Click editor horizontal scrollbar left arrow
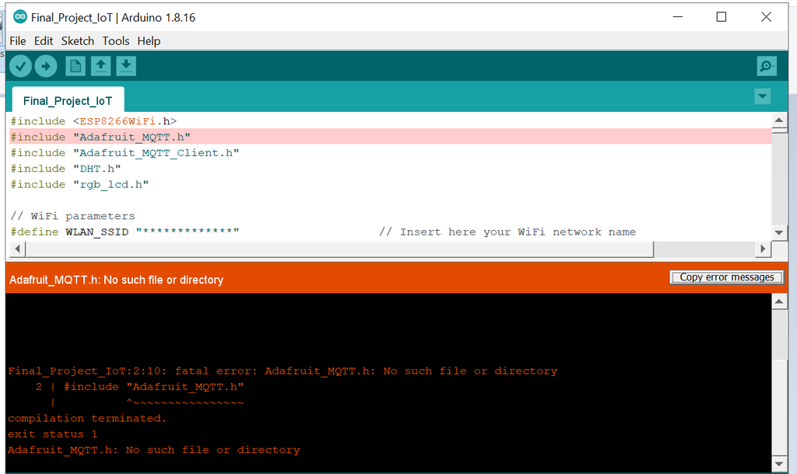Image resolution: width=797 pixels, height=474 pixels. [18, 249]
